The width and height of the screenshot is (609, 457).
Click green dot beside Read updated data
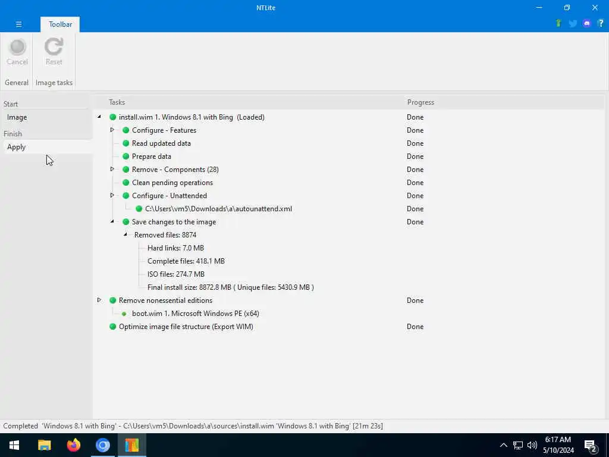[x=126, y=143]
